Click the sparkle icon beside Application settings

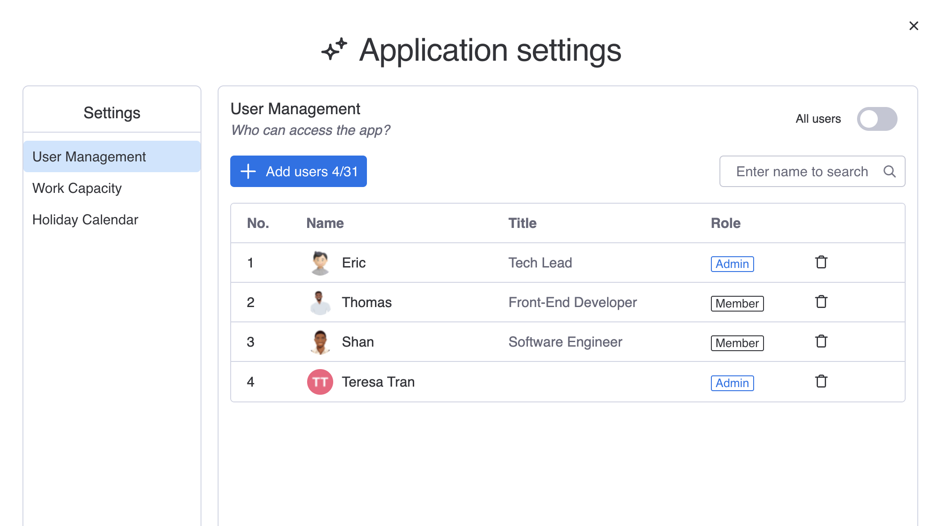334,49
